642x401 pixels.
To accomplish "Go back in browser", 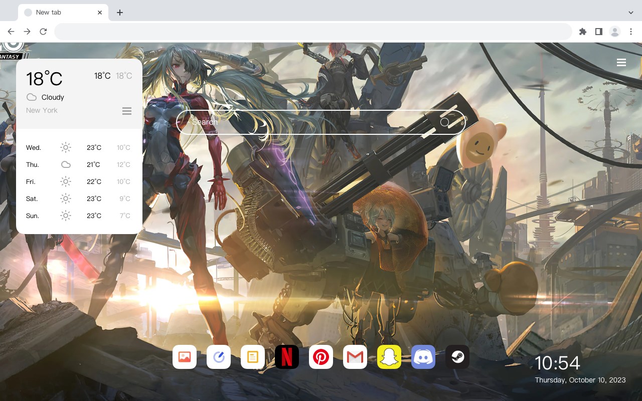I will 11,32.
